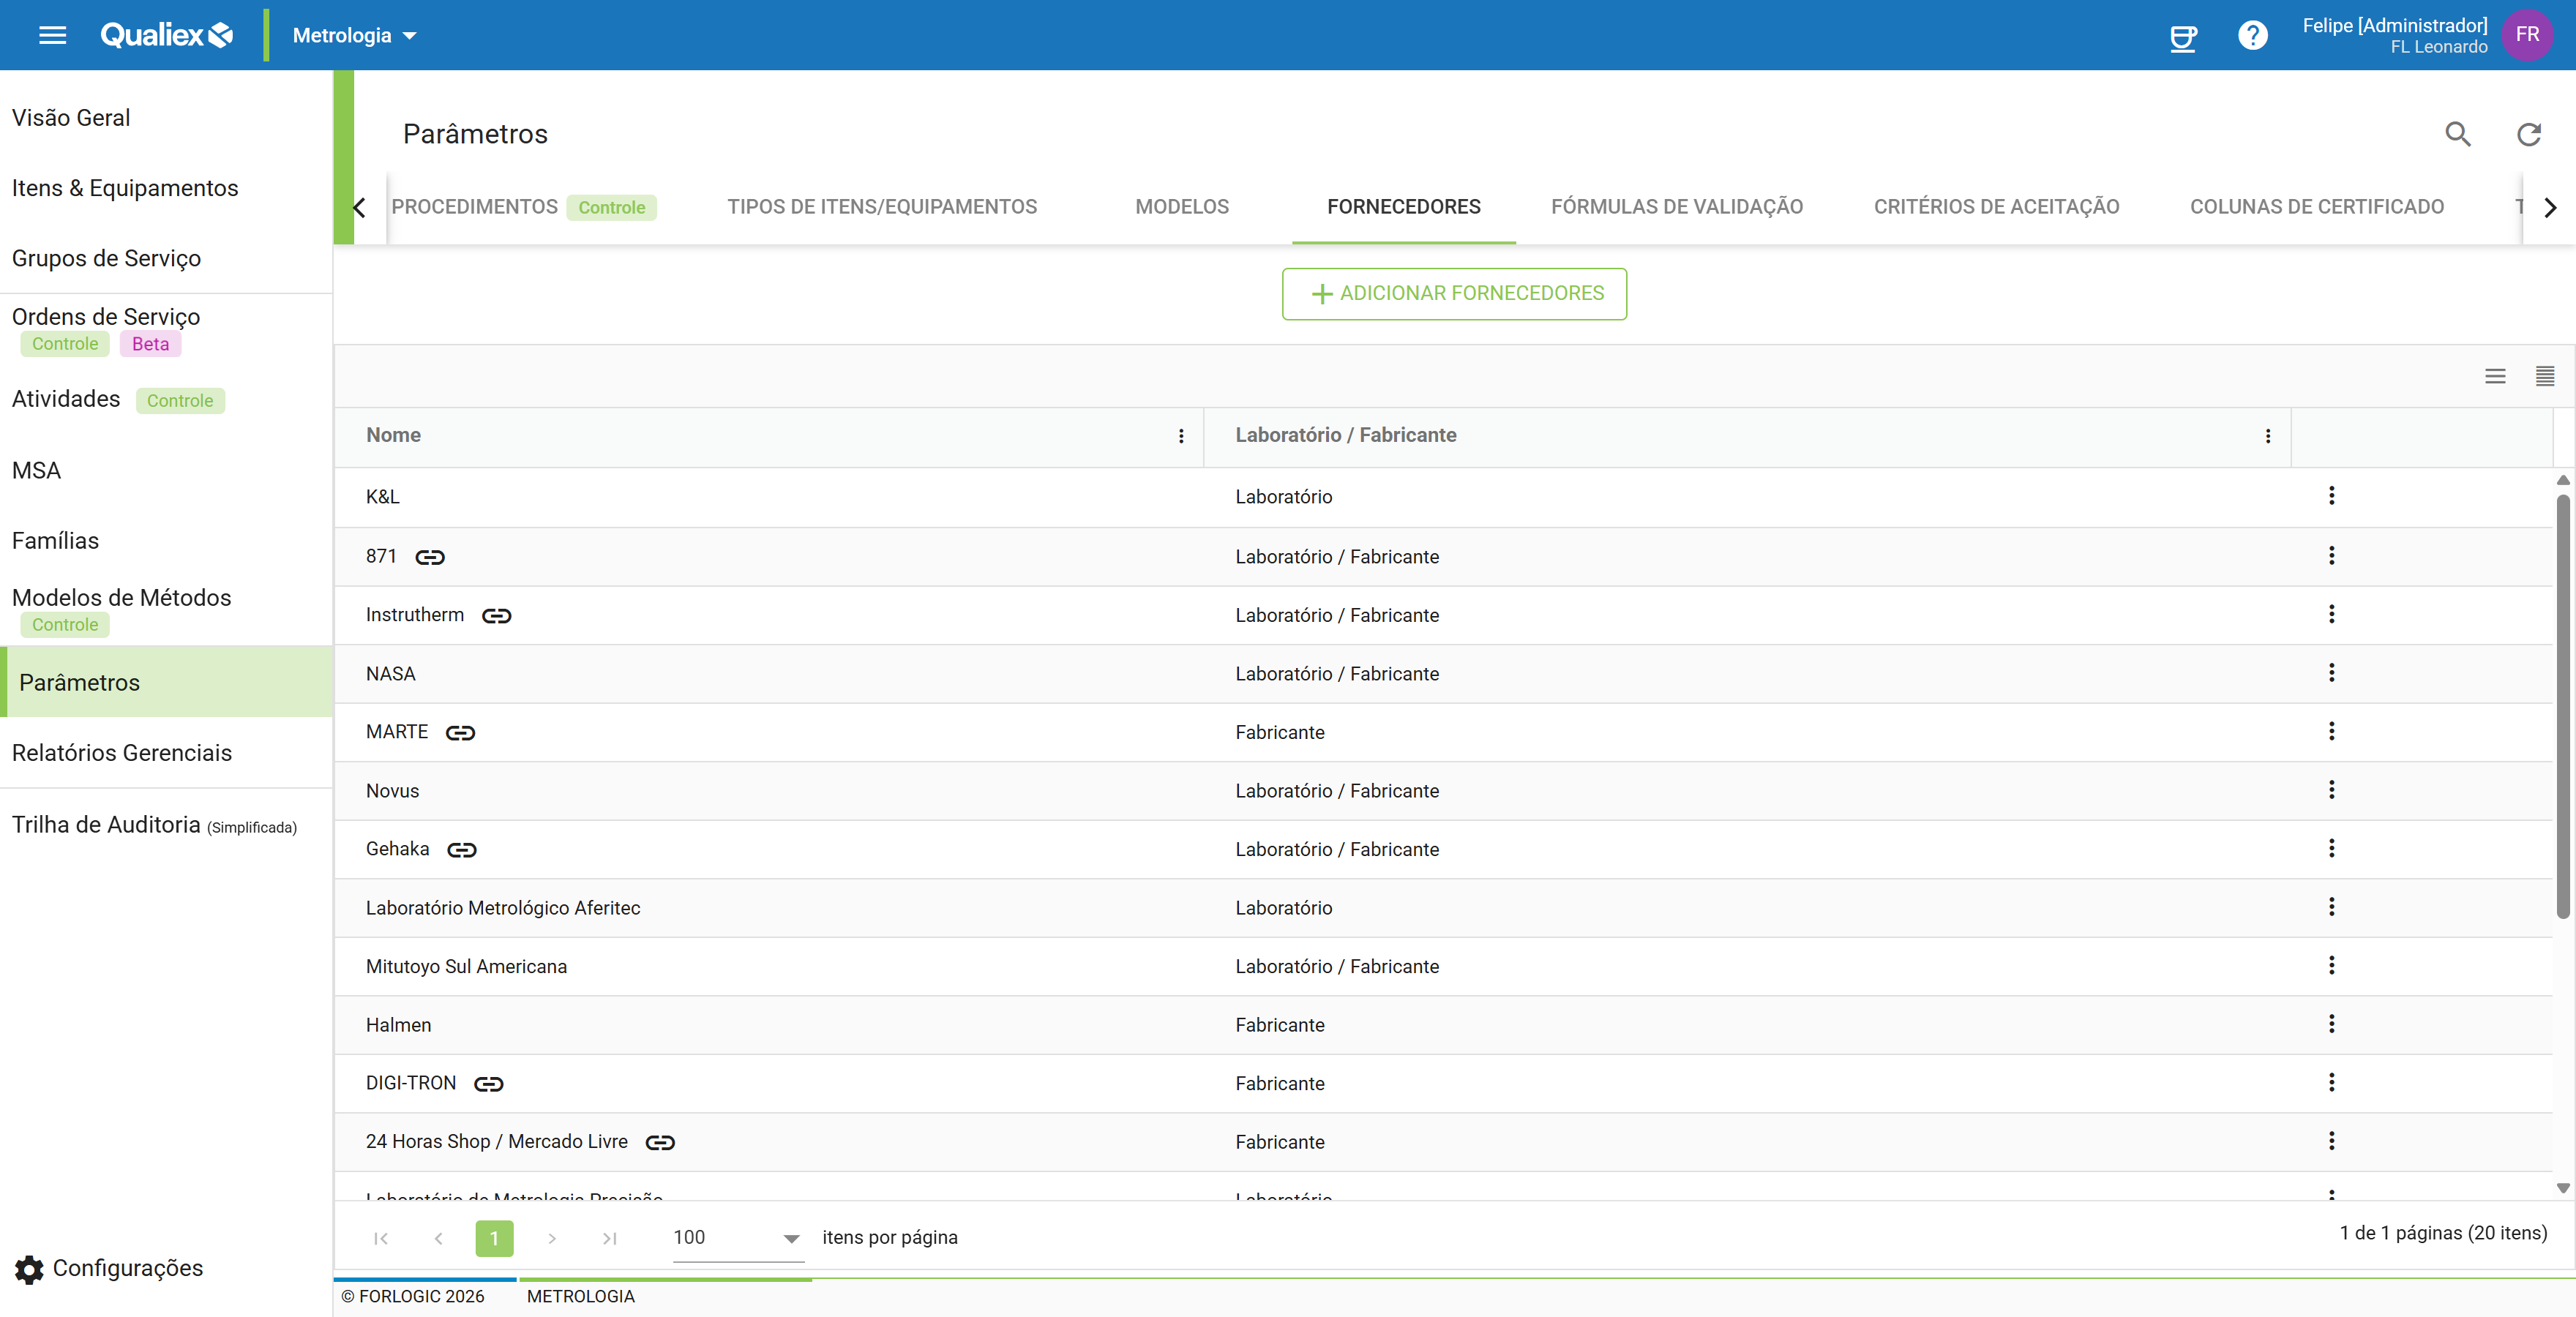Viewport: 2576px width, 1317px height.
Task: Open row actions for Halmen
Action: (2331, 1024)
